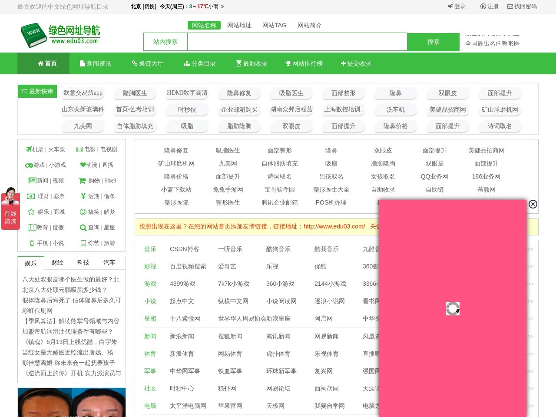Click the smartphone 手机 icon
This screenshot has height=417, width=556.
tap(31, 243)
